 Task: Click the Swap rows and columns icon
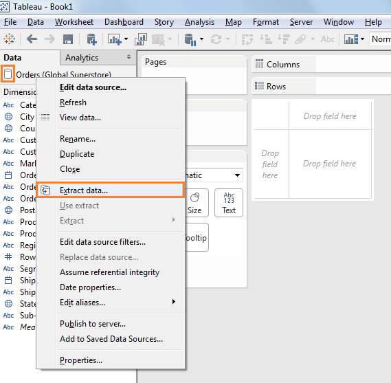pos(247,39)
